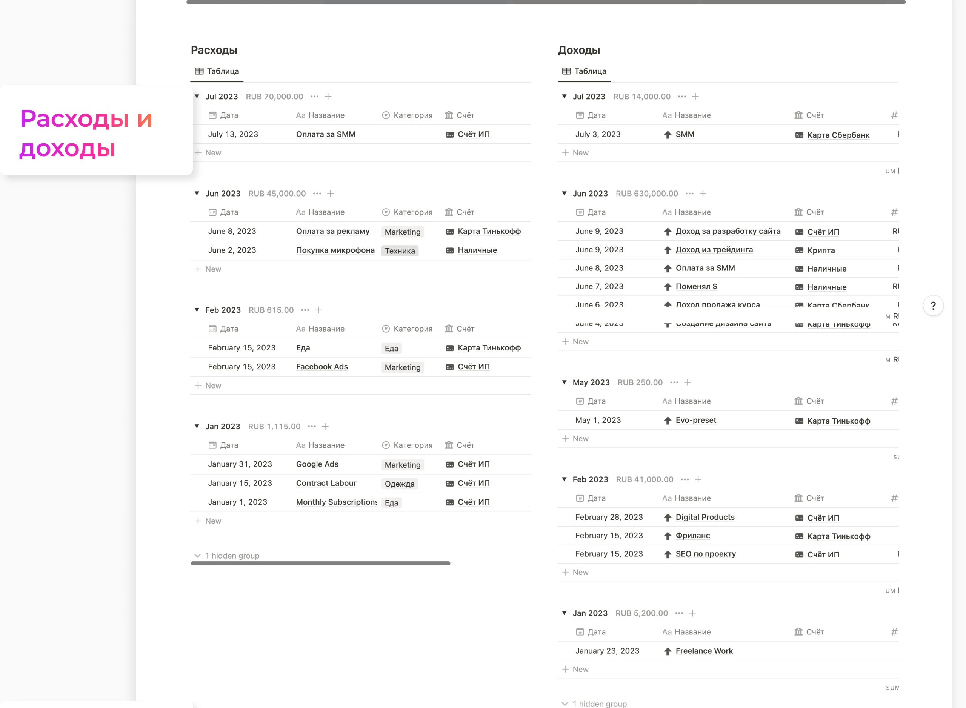
Task: Add New row in Расходы Jul 2023
Action: click(208, 152)
